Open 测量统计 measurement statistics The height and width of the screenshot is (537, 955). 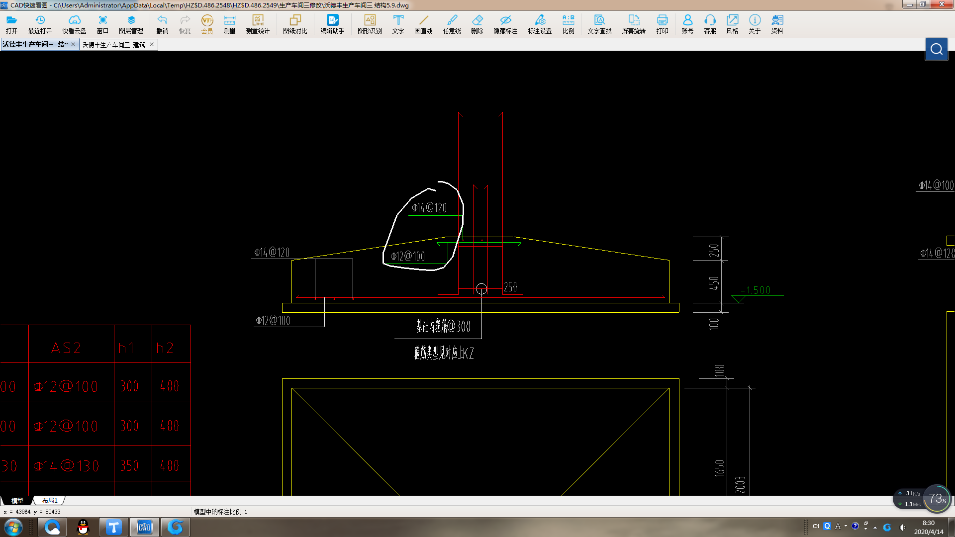point(258,24)
